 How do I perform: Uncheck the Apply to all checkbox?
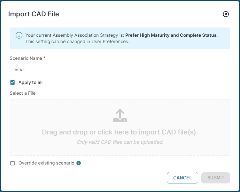13,82
